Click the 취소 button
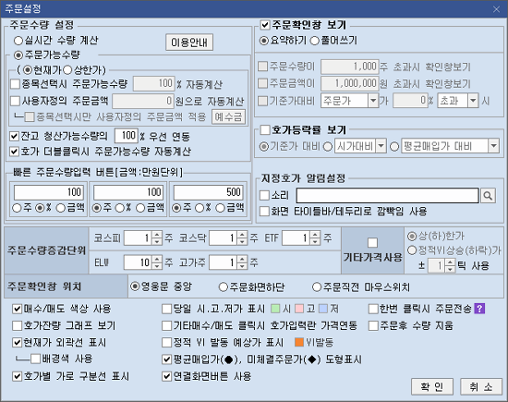Viewport: 508px width, 402px height. tap(481, 387)
